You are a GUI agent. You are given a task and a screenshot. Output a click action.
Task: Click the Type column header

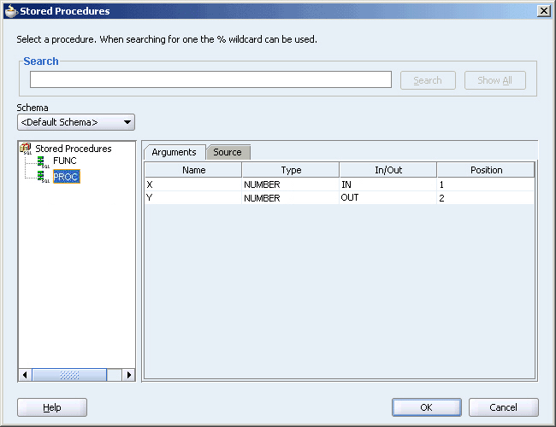pyautogui.click(x=291, y=170)
